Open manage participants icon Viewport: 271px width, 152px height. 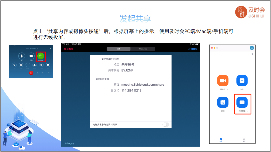(35, 65)
